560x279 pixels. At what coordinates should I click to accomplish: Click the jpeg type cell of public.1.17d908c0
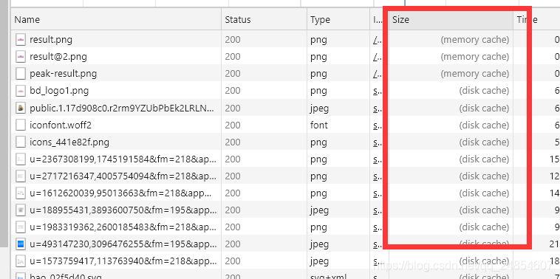point(319,108)
